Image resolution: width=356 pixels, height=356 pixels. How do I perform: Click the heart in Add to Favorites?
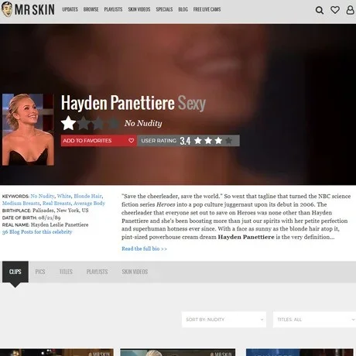click(x=131, y=141)
